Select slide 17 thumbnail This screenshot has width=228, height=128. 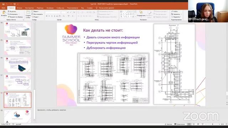coord(17,82)
